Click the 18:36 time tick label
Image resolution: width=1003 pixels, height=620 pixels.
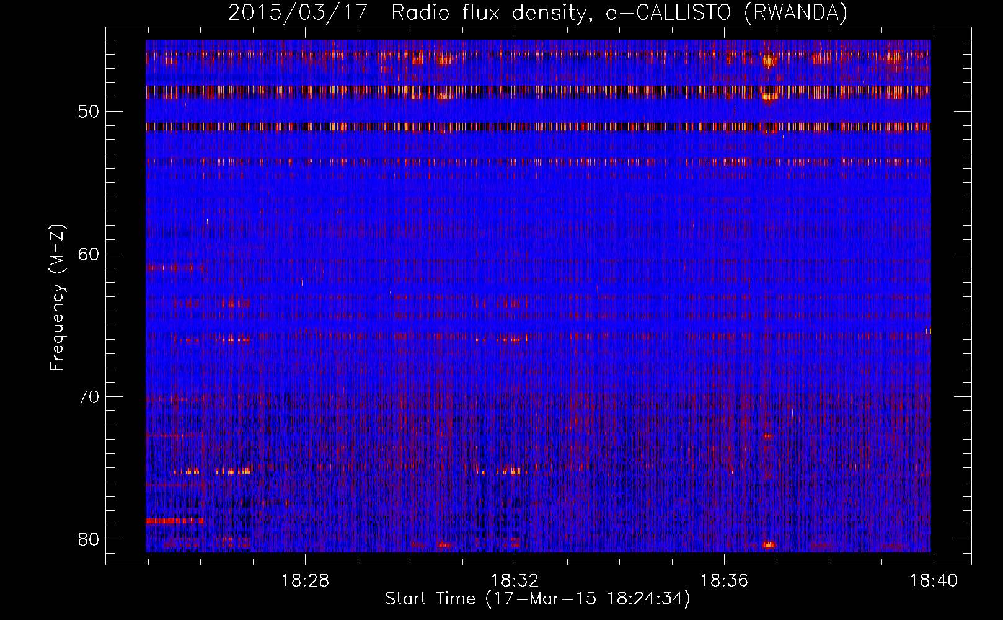tap(724, 581)
